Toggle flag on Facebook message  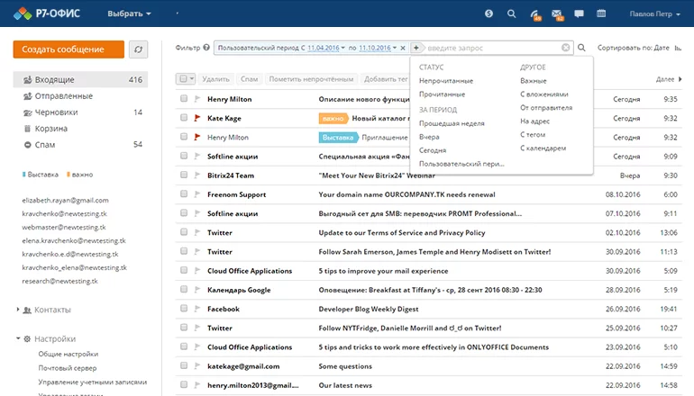(197, 309)
